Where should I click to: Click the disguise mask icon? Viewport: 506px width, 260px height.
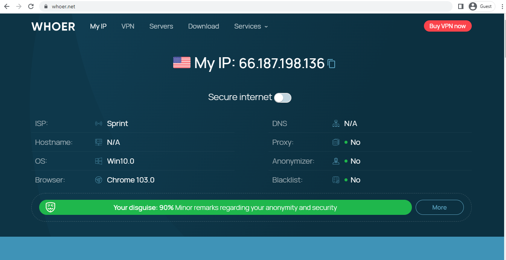(x=50, y=207)
